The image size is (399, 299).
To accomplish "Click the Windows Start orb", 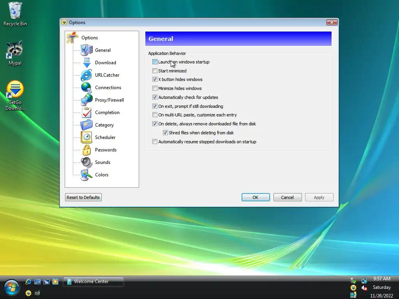I will coord(11,288).
